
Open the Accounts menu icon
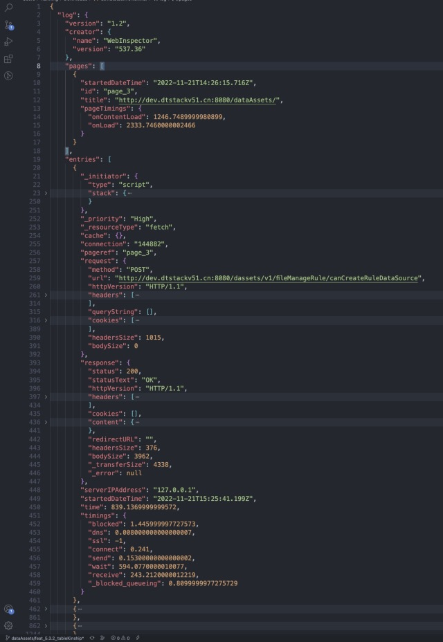pos(8,609)
